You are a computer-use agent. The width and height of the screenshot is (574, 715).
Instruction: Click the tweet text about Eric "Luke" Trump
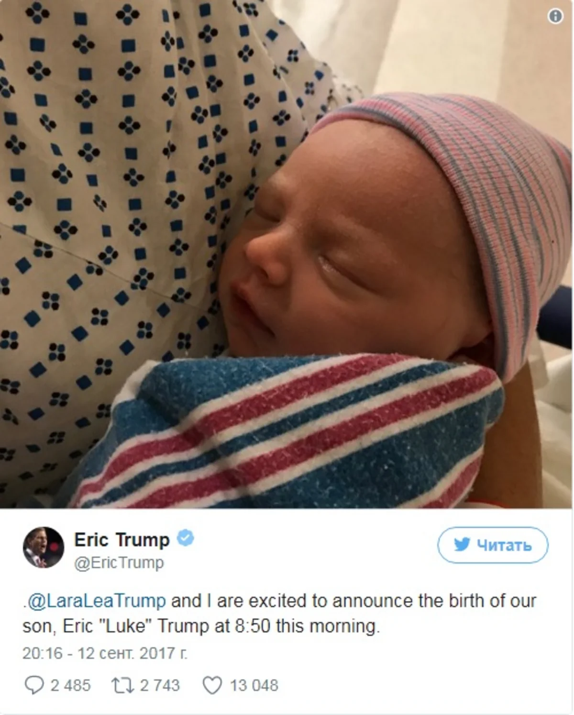pyautogui.click(x=279, y=613)
